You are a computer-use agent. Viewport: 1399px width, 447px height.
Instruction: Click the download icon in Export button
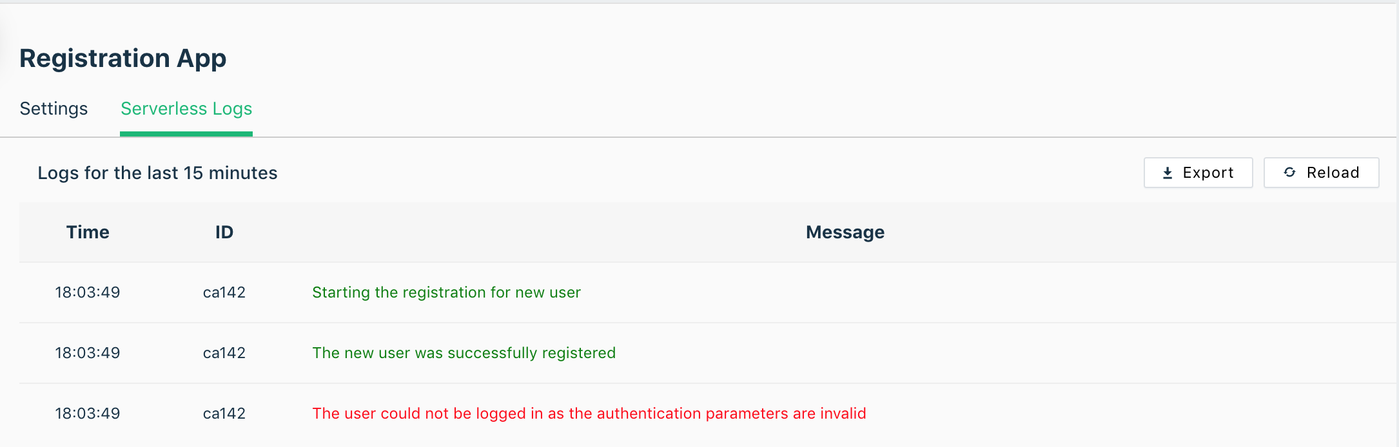1168,173
